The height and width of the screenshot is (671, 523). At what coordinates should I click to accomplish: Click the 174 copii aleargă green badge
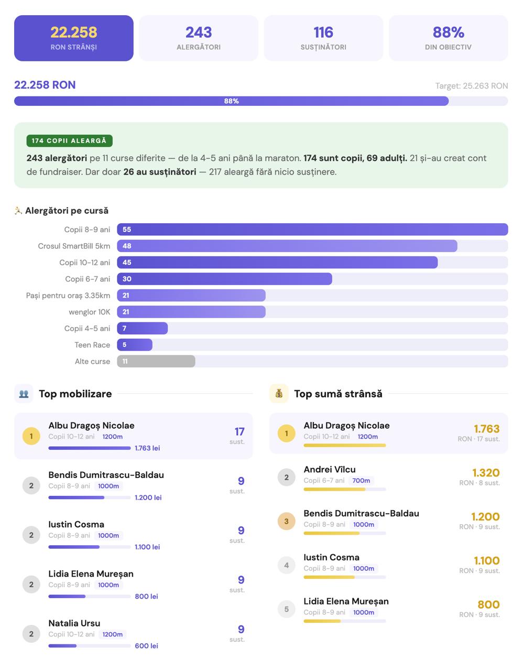[x=69, y=141]
